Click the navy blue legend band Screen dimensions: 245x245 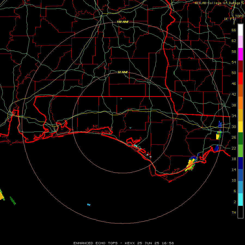(x=240, y=163)
